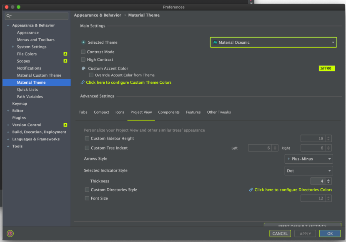
Task: Select Material Theme in the sidebar
Action: tap(37, 82)
